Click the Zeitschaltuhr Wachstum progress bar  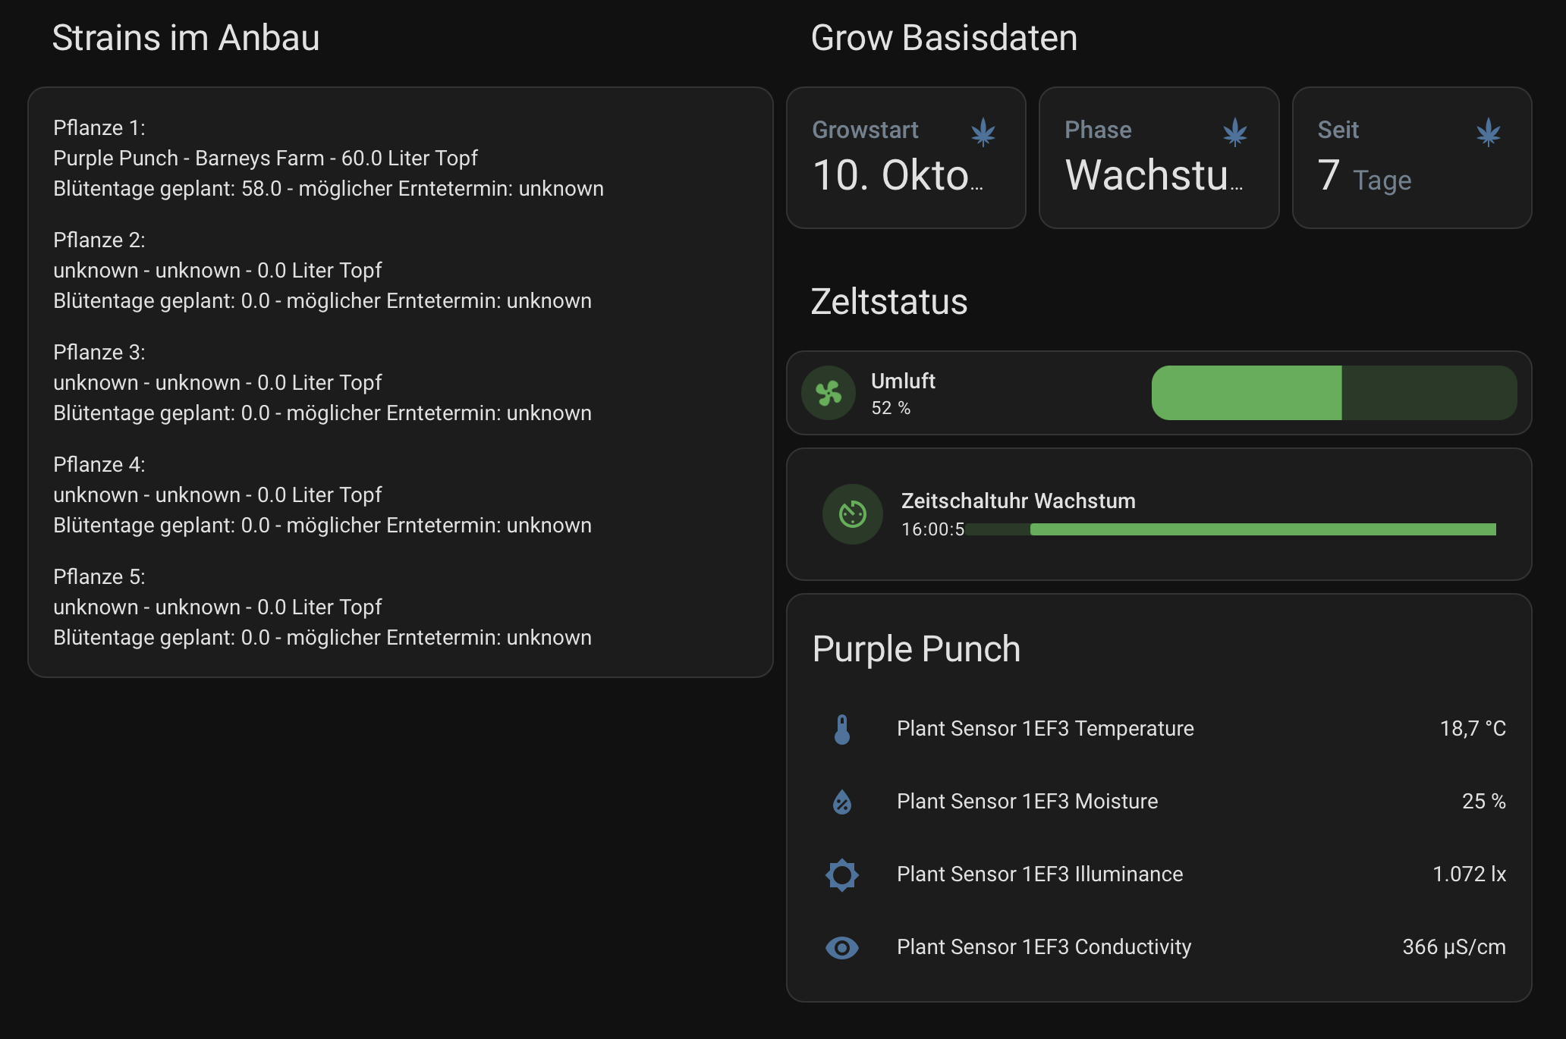(1231, 529)
